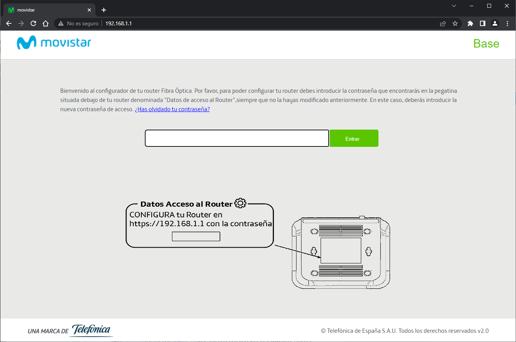
Task: Close the movistar tab
Action: coord(89,10)
